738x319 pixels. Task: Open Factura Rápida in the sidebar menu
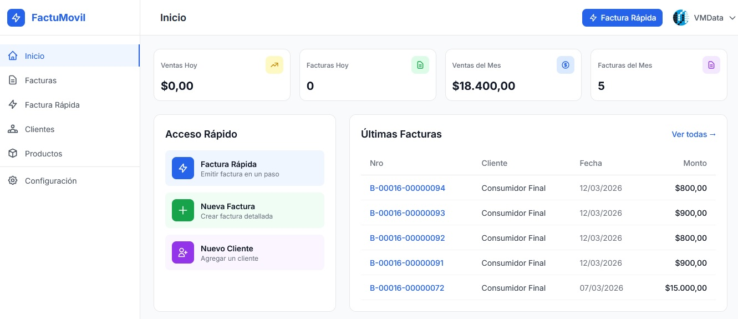(70, 105)
